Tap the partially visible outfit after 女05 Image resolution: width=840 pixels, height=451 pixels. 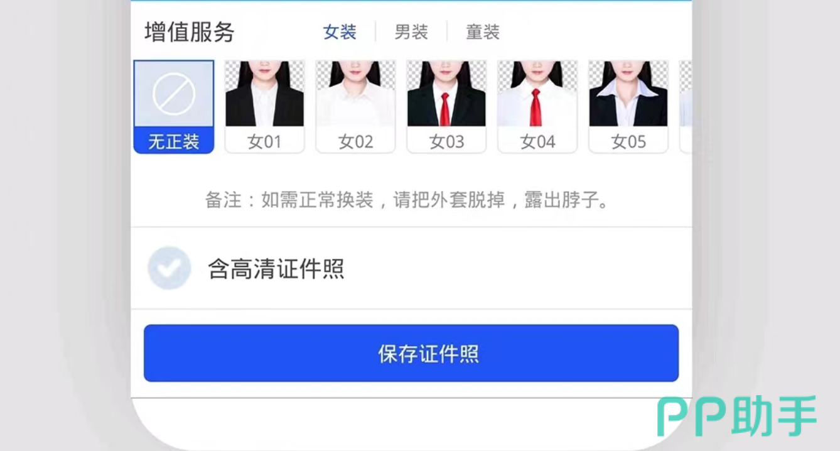pyautogui.click(x=686, y=106)
